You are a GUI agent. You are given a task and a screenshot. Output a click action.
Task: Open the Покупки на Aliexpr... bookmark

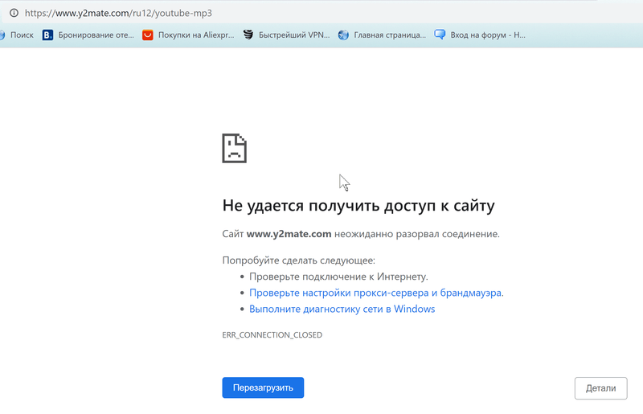coord(196,35)
